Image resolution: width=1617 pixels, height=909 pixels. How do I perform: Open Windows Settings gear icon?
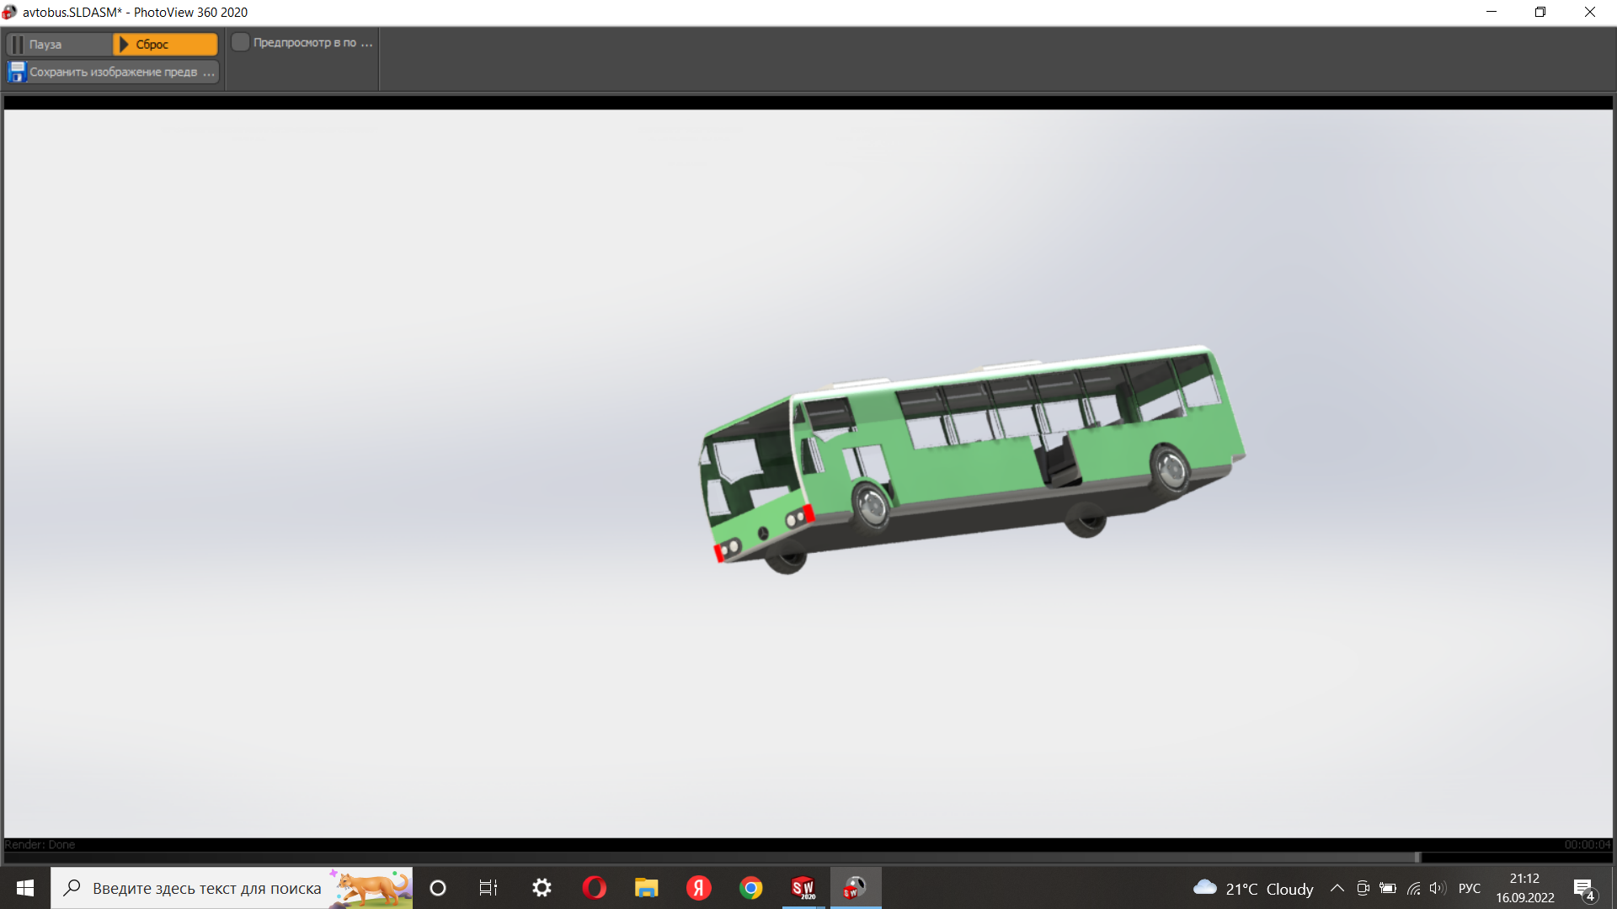pyautogui.click(x=542, y=888)
